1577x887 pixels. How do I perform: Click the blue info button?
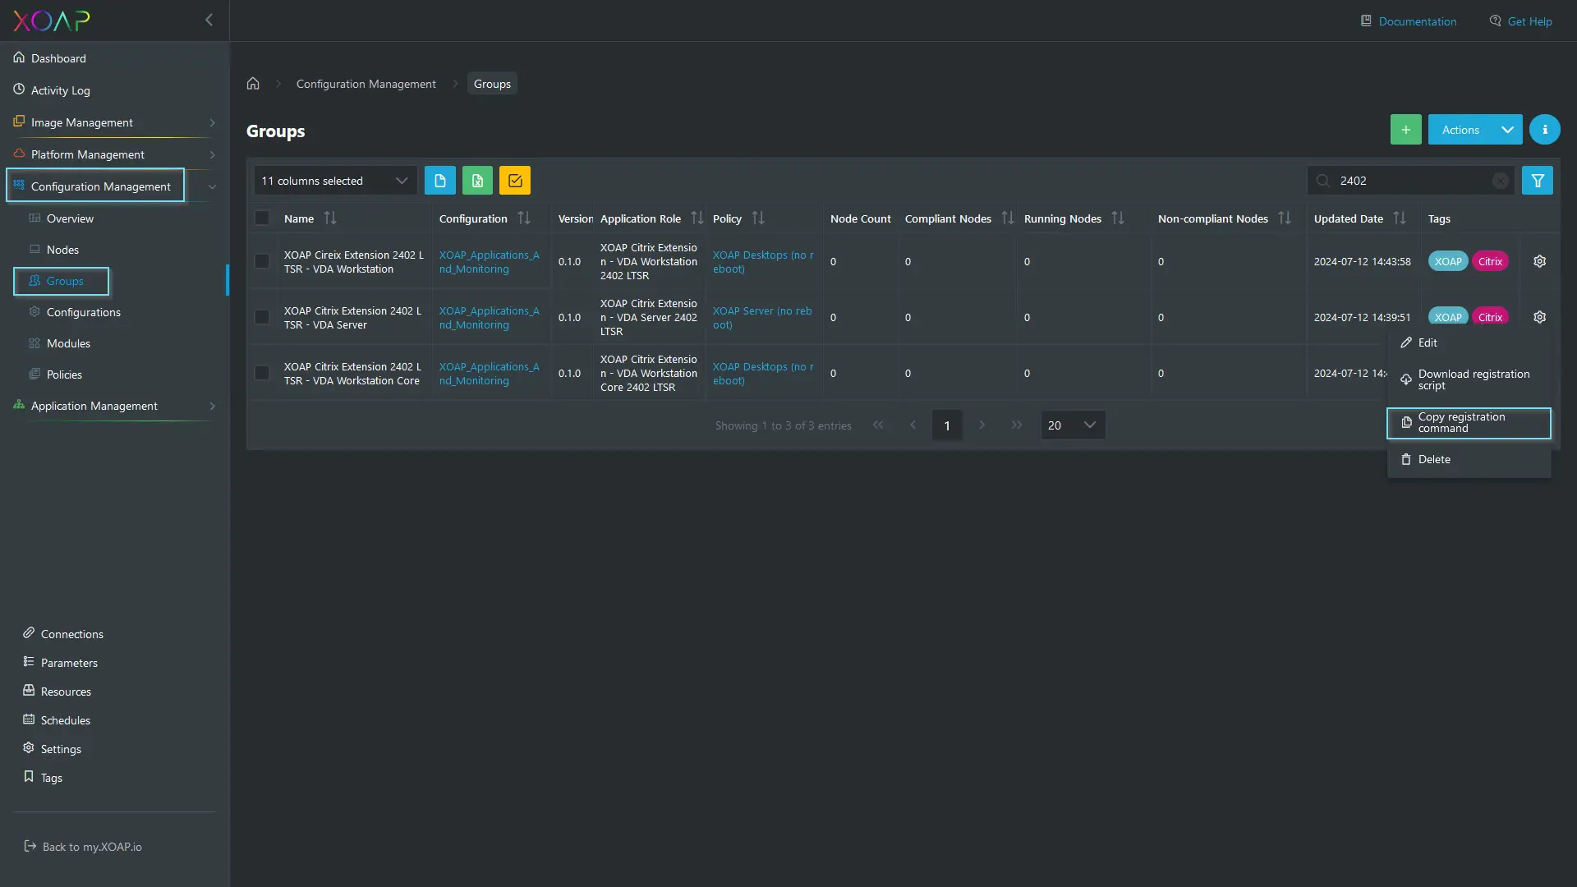(1544, 130)
